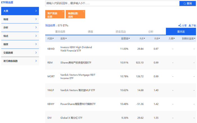Open PowerShares高股息REIT指数ETF name
Screen dimensions: 197x123
click(x=78, y=104)
